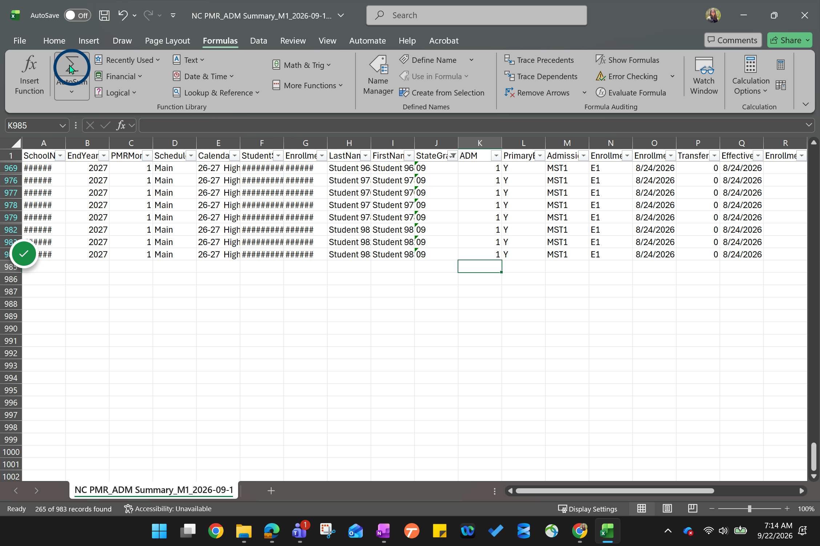Open Display Settings in status bar
The height and width of the screenshot is (546, 820).
tap(588, 509)
